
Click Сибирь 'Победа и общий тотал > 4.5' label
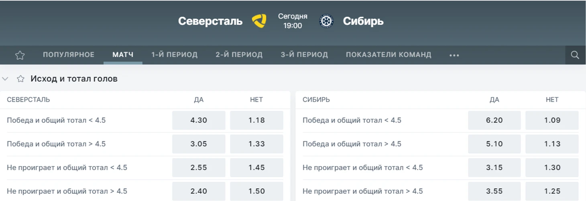[352, 144]
